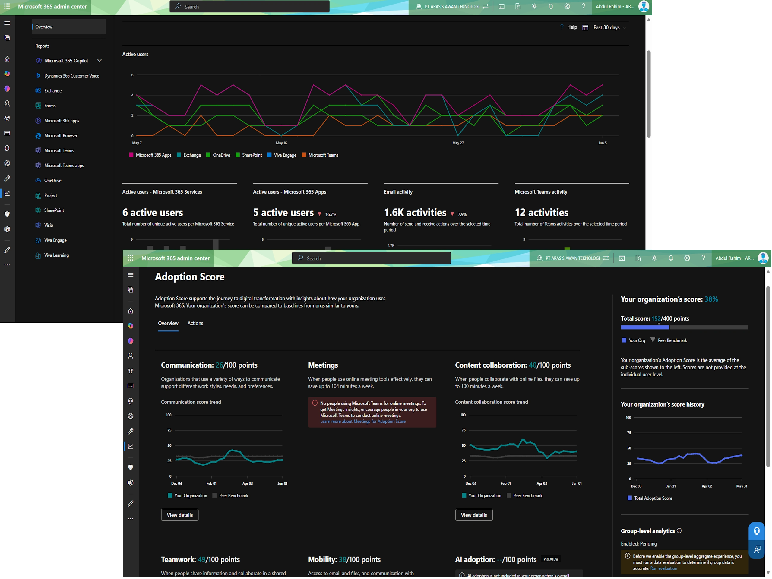The height and width of the screenshot is (579, 772).
Task: Select Overview in the Reports navigation pane
Action: pos(69,27)
